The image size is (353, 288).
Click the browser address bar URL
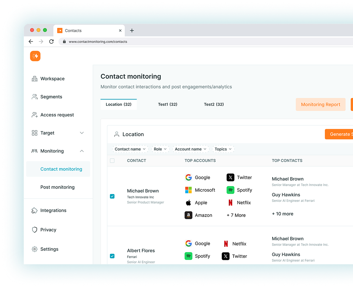click(x=98, y=41)
